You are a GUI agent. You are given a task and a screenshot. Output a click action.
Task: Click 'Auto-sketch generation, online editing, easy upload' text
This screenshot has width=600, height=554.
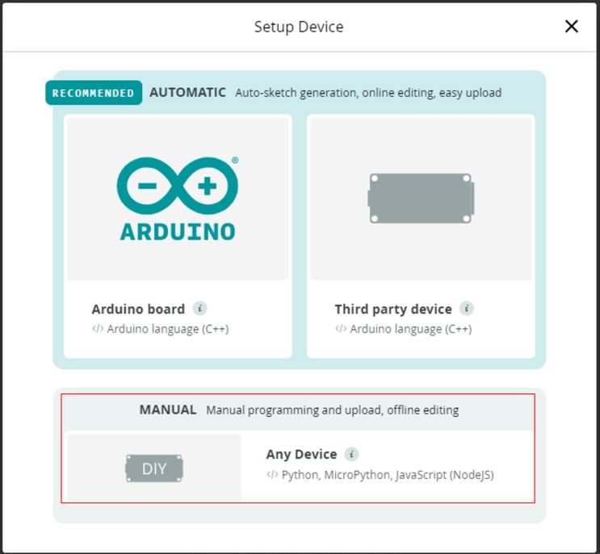[368, 93]
